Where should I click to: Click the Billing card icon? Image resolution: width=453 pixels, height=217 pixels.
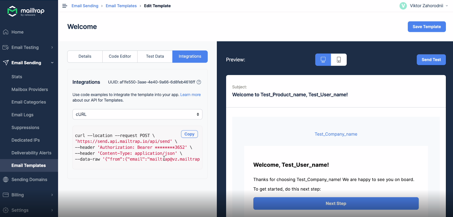point(6,195)
